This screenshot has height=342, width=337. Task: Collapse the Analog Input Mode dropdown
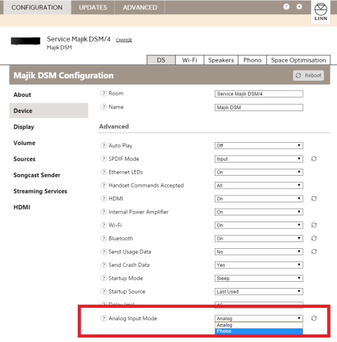point(259,318)
